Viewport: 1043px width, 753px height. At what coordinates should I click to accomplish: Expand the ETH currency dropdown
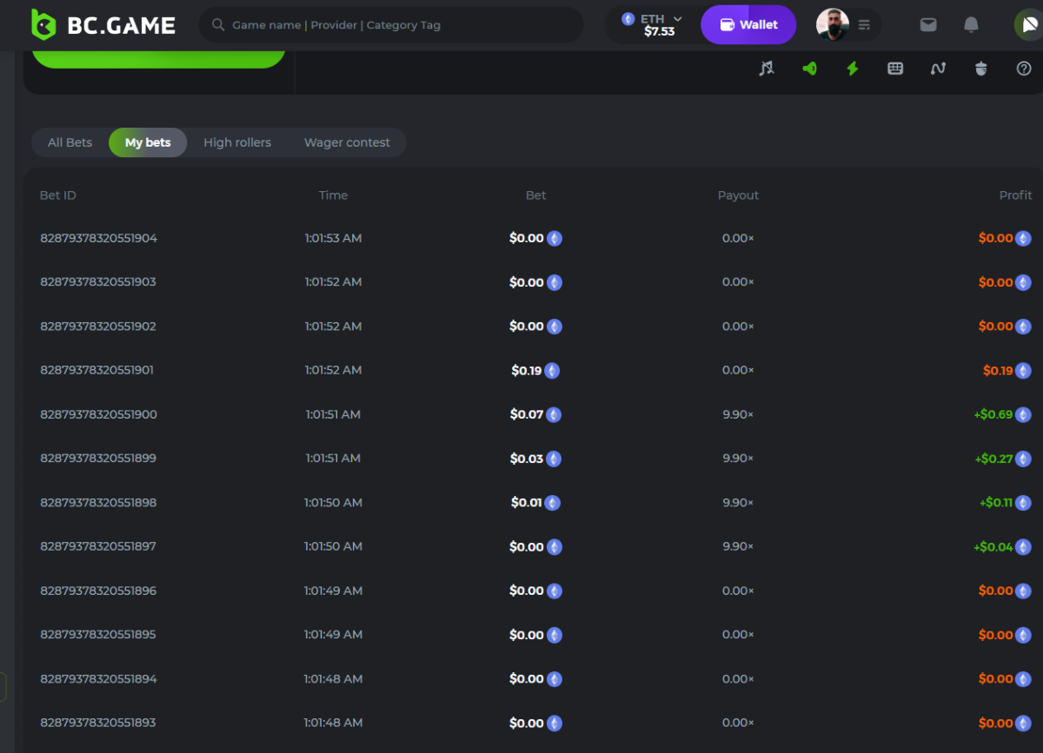click(653, 24)
